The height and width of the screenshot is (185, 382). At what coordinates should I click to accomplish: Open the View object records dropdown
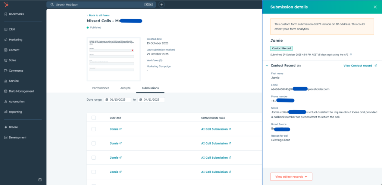point(291,177)
